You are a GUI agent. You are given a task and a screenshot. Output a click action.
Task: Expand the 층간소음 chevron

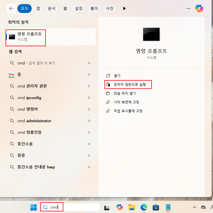click(x=89, y=144)
